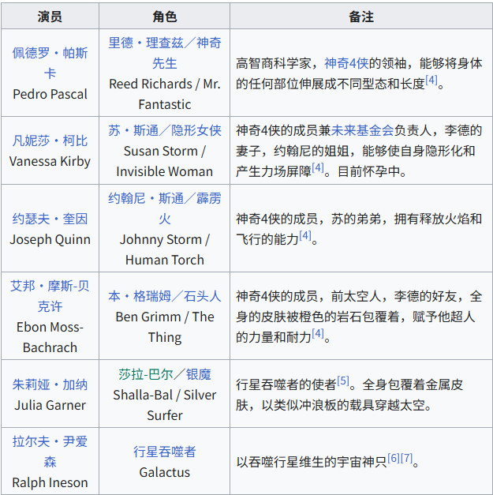Select the Susan Storm / Invisible Woman text
Viewport: 493px width, 495px height.
point(165,161)
